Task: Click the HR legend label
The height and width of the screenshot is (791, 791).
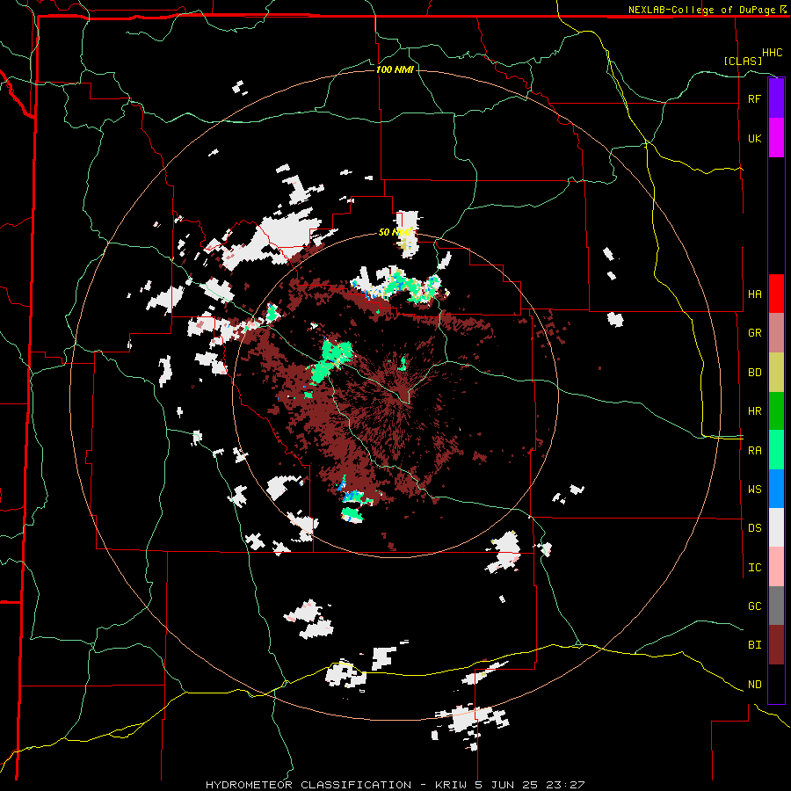Action: (x=754, y=411)
